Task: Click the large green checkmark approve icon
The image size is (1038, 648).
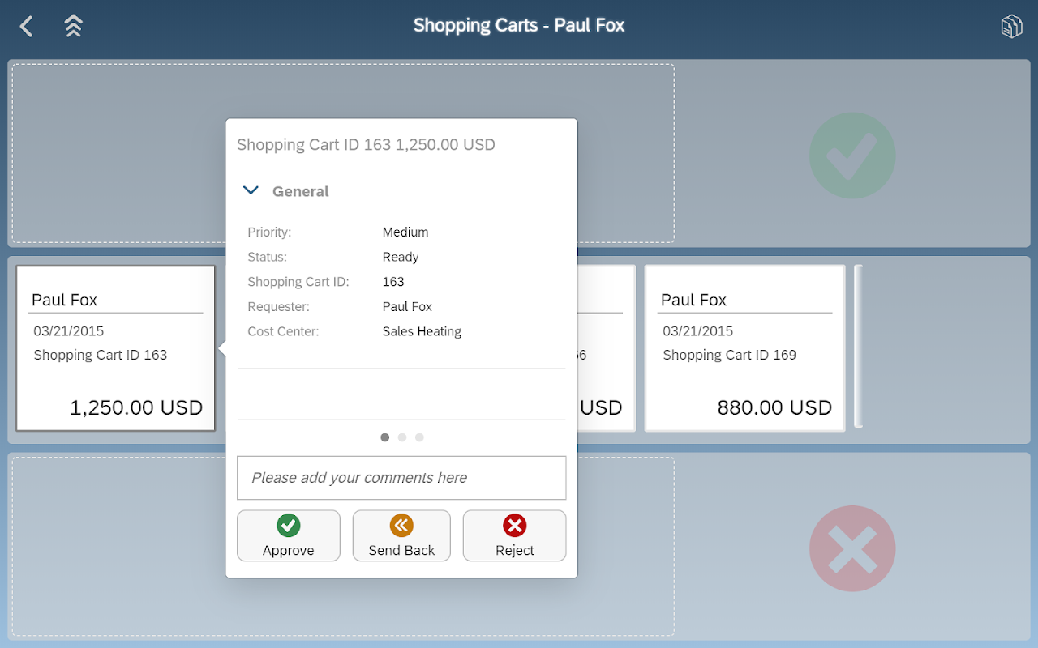Action: click(852, 156)
